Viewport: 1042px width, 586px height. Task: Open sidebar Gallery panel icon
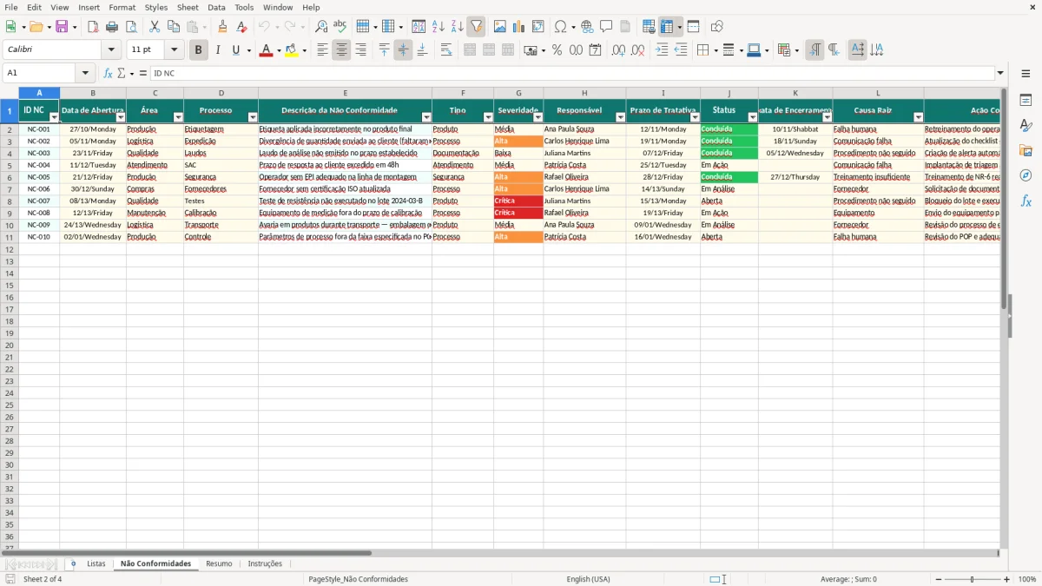[x=1026, y=150]
